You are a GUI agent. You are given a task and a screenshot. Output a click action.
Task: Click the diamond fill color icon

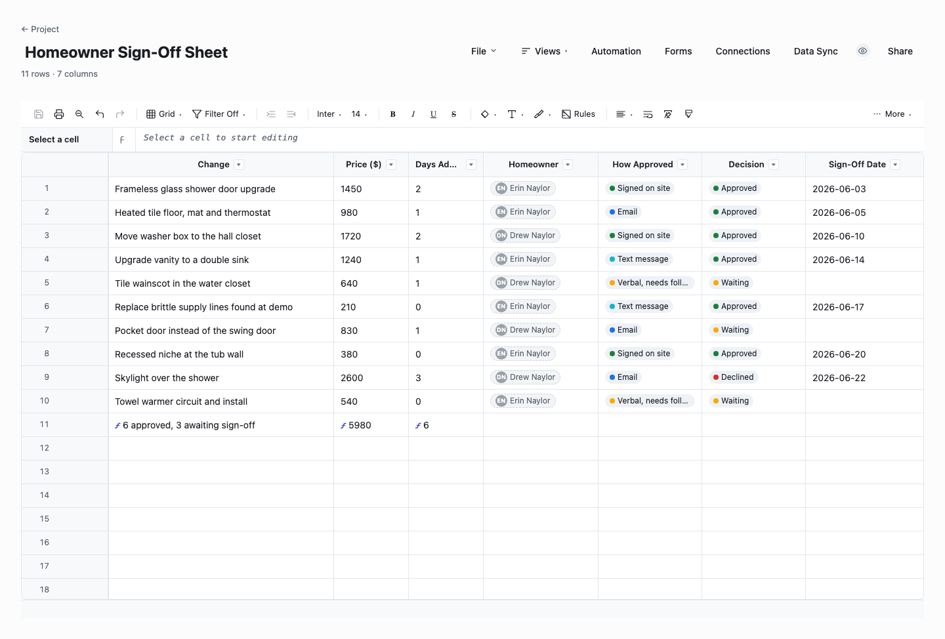485,114
